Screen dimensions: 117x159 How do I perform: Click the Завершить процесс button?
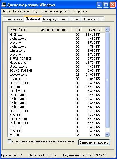pyautogui.click(x=94, y=142)
